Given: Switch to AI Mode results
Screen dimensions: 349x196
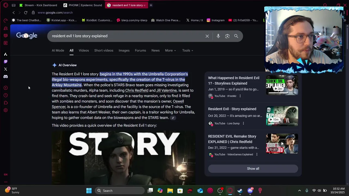Looking at the screenshot, I should pyautogui.click(x=58, y=50).
